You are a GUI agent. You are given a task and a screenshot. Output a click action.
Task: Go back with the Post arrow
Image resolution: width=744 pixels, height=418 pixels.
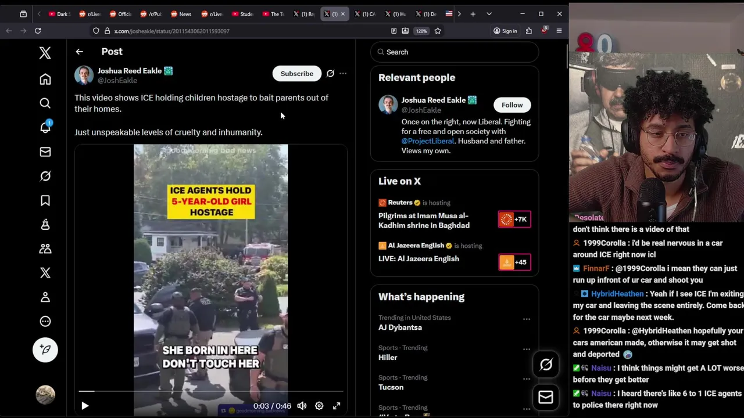tap(79, 52)
